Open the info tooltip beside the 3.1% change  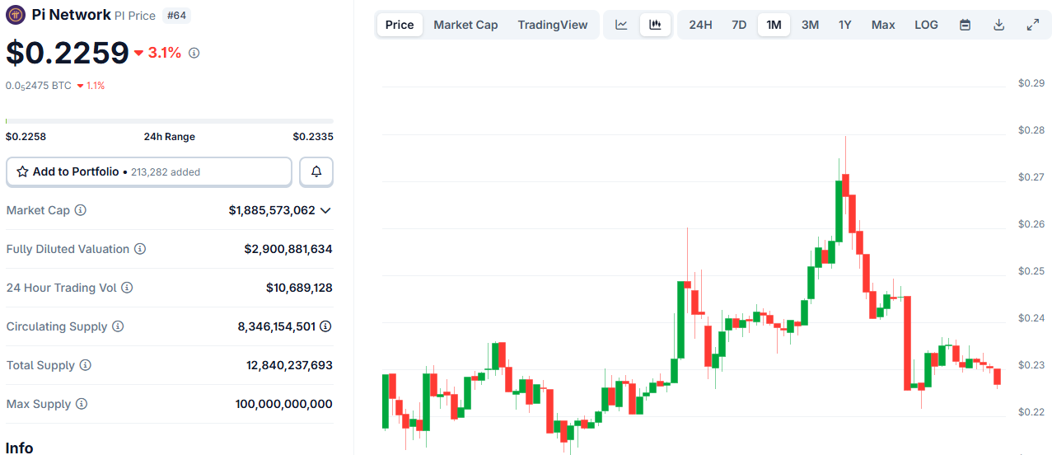[x=194, y=53]
